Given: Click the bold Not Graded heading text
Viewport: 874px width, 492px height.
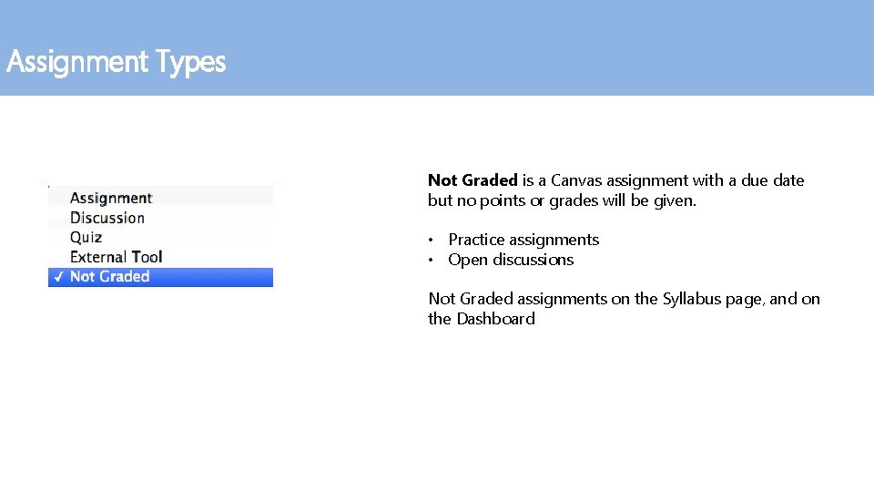Looking at the screenshot, I should [473, 180].
